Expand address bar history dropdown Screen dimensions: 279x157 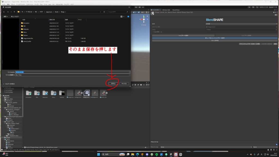(101, 12)
